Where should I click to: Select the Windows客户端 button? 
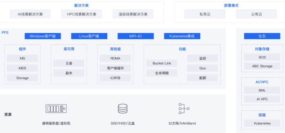[x=43, y=36]
